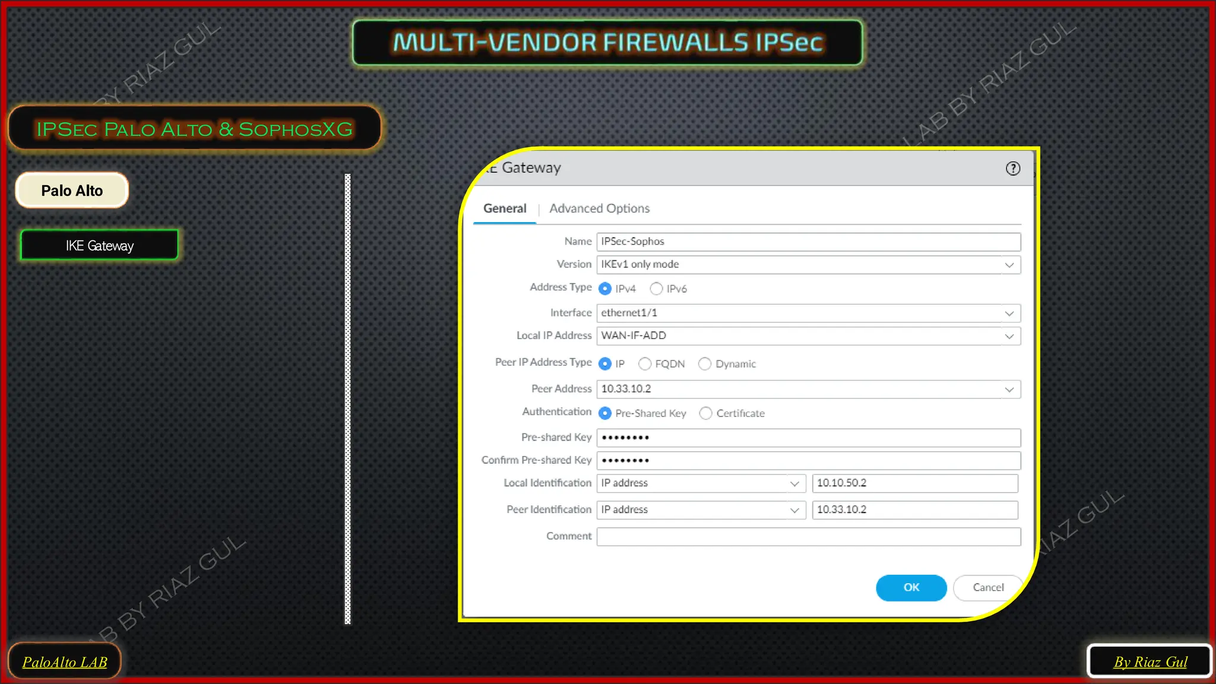The height and width of the screenshot is (684, 1216).
Task: Click Local Identification value 10.10.50.2
Action: 915,483
